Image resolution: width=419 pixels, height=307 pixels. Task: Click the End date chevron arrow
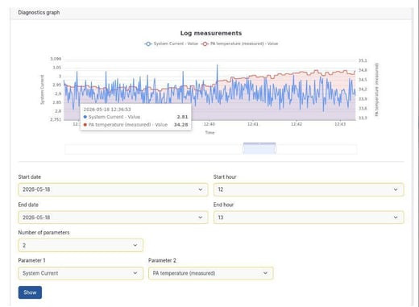pyautogui.click(x=201, y=218)
